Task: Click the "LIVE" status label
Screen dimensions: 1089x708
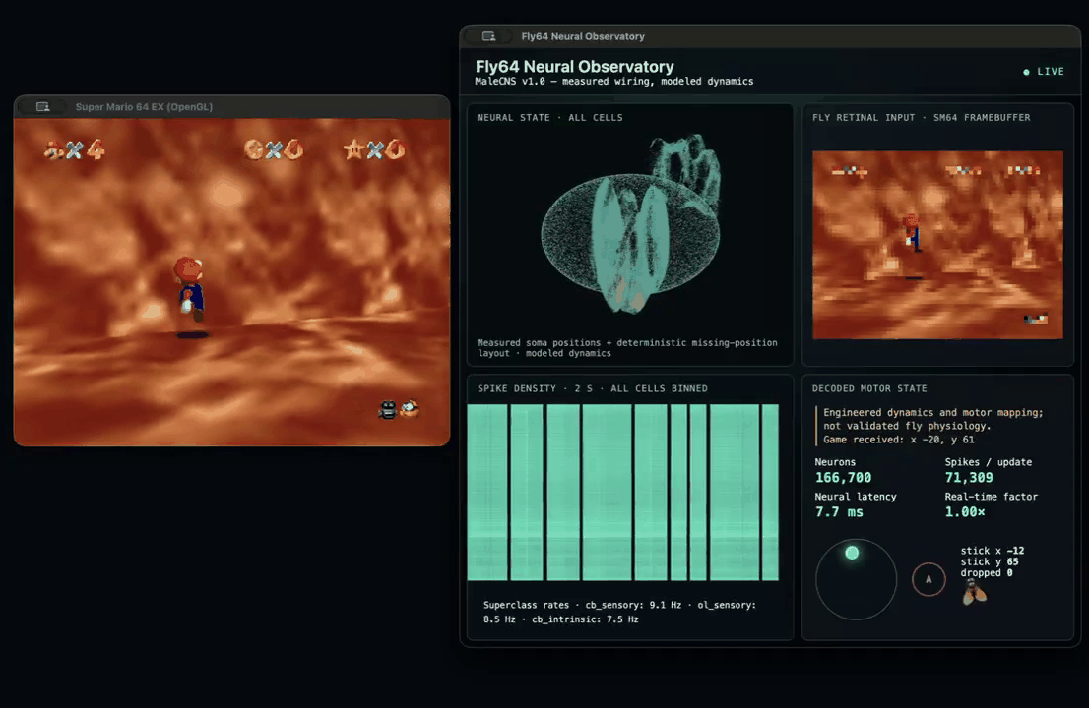Action: click(1050, 72)
